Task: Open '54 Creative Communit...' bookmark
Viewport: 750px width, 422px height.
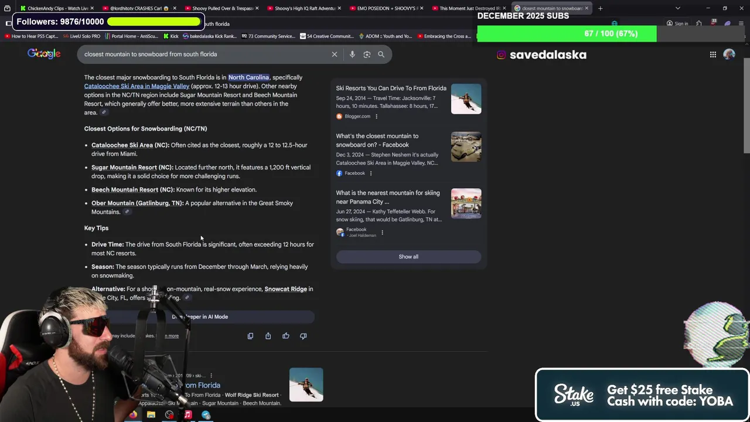Action: pyautogui.click(x=326, y=36)
